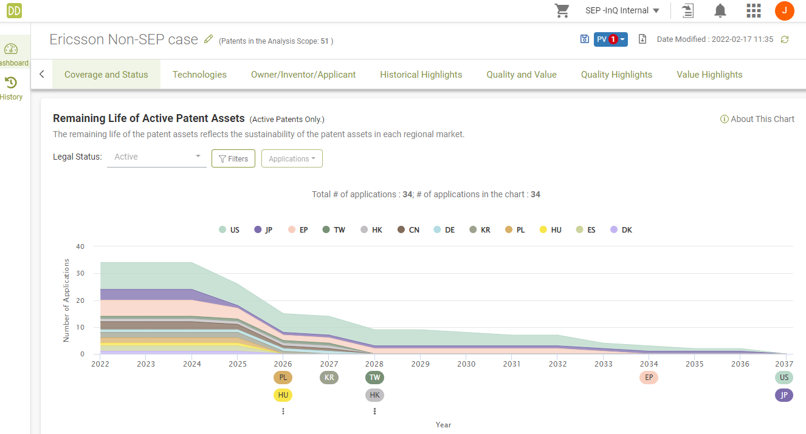Expand more markers under 2026
The height and width of the screenshot is (434, 806).
(283, 411)
